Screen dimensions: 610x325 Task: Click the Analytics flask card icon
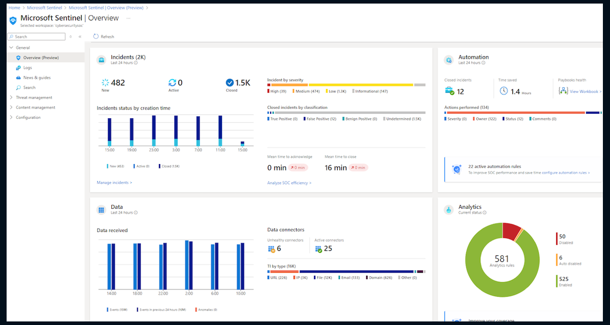[449, 210]
